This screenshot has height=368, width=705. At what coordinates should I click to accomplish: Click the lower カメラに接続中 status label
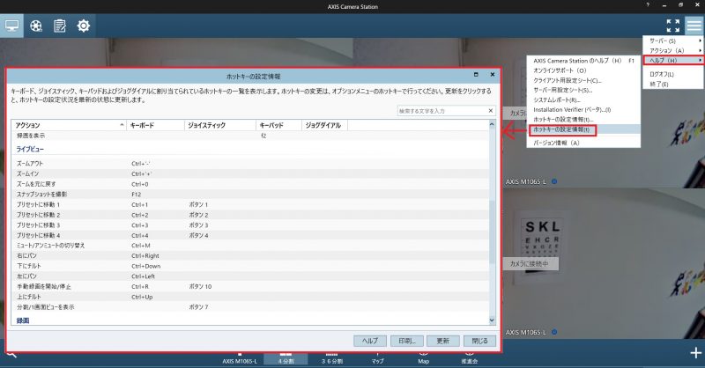(x=531, y=264)
